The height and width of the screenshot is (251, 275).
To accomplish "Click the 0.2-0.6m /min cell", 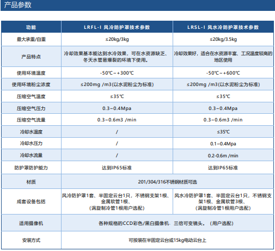I will [x=223, y=156].
